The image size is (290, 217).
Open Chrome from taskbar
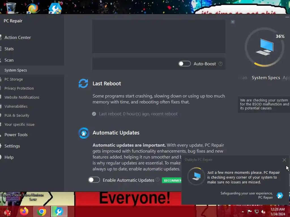click(x=42, y=211)
